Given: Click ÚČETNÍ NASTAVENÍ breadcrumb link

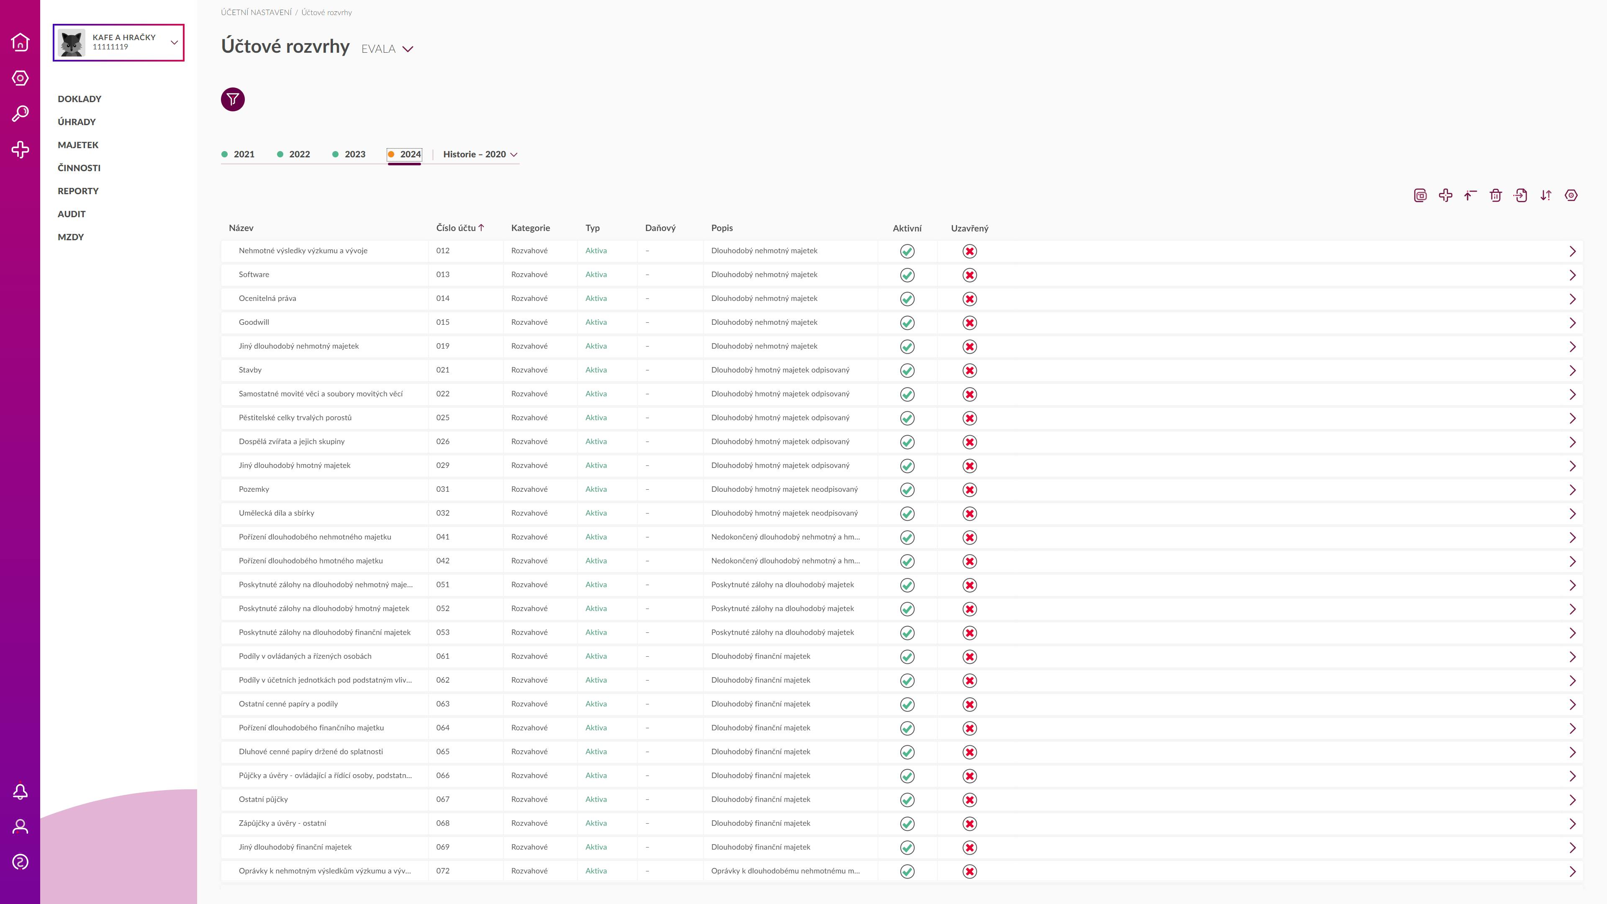Looking at the screenshot, I should pyautogui.click(x=256, y=13).
